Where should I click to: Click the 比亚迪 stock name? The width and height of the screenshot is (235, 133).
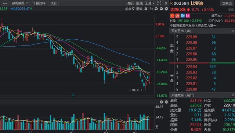click(197, 3)
